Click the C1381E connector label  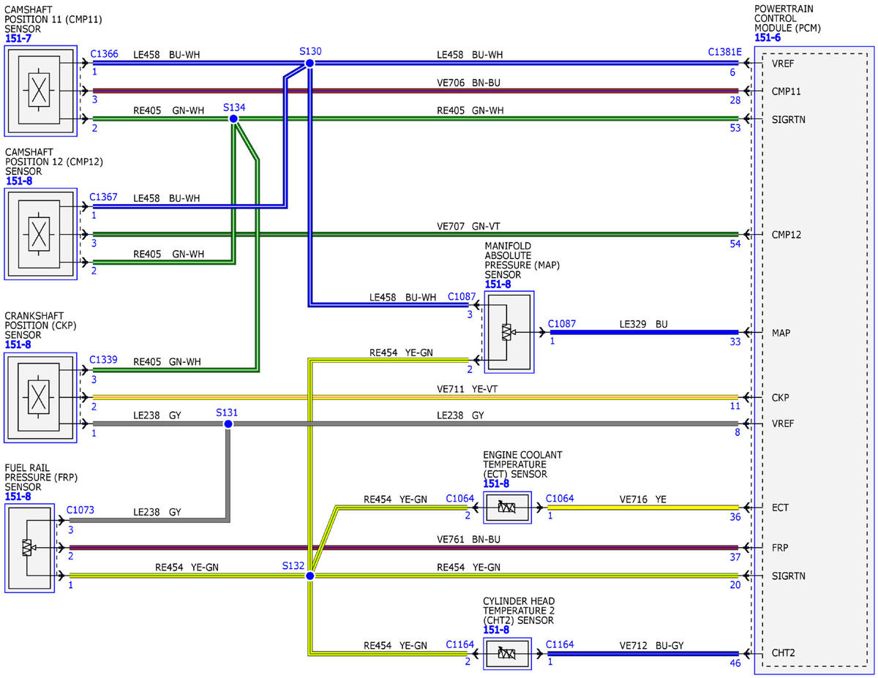pos(724,52)
